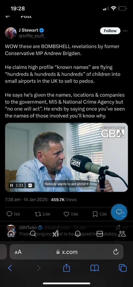Tap the blue floating reply button
This screenshot has width=133, height=287.
[x=119, y=212]
